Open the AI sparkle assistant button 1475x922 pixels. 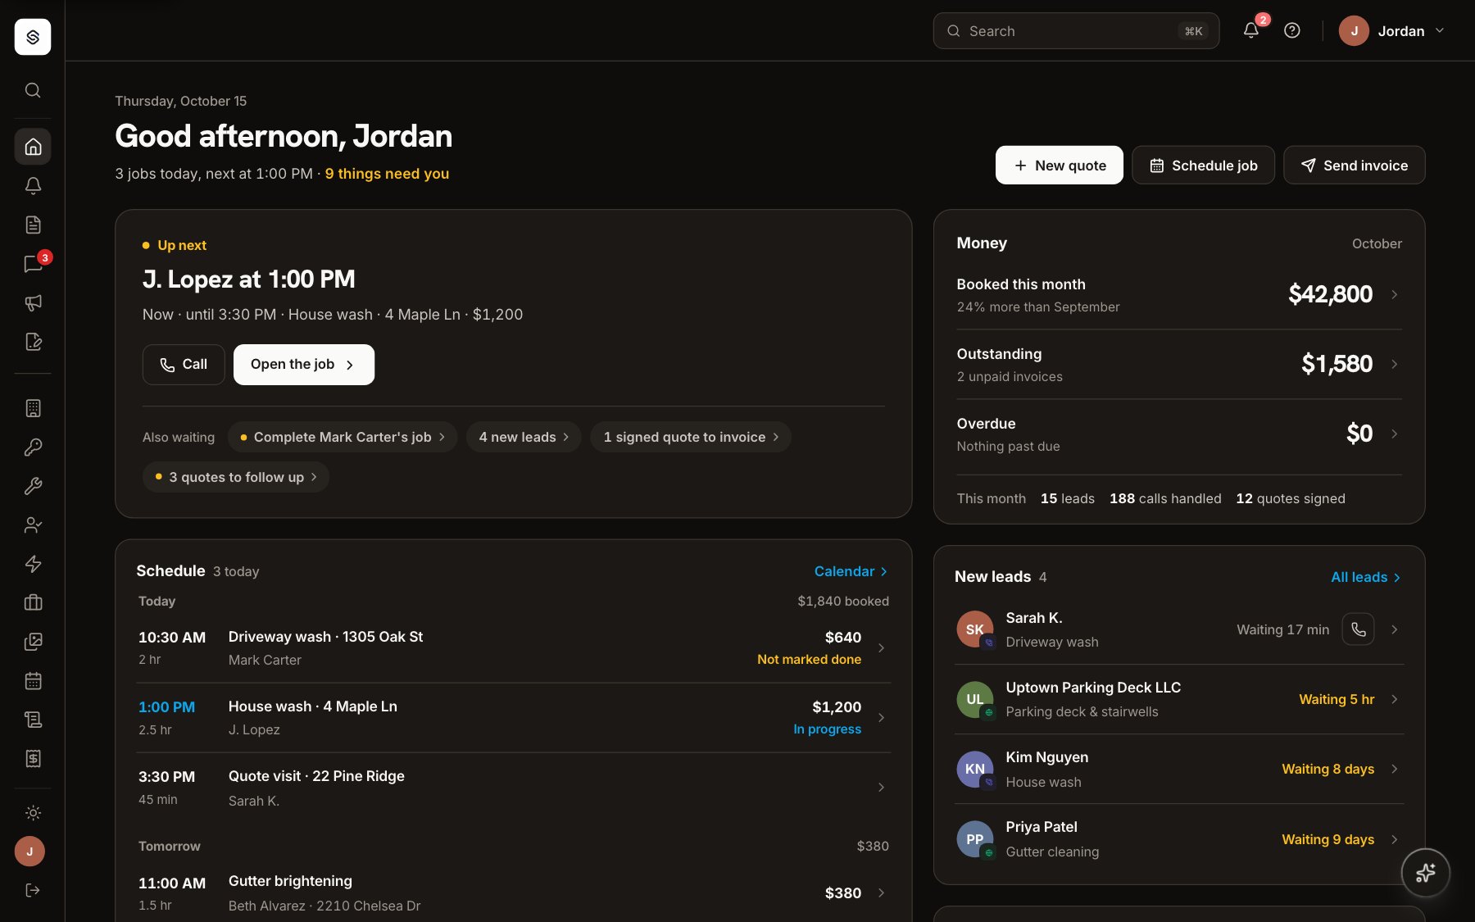pos(1426,873)
